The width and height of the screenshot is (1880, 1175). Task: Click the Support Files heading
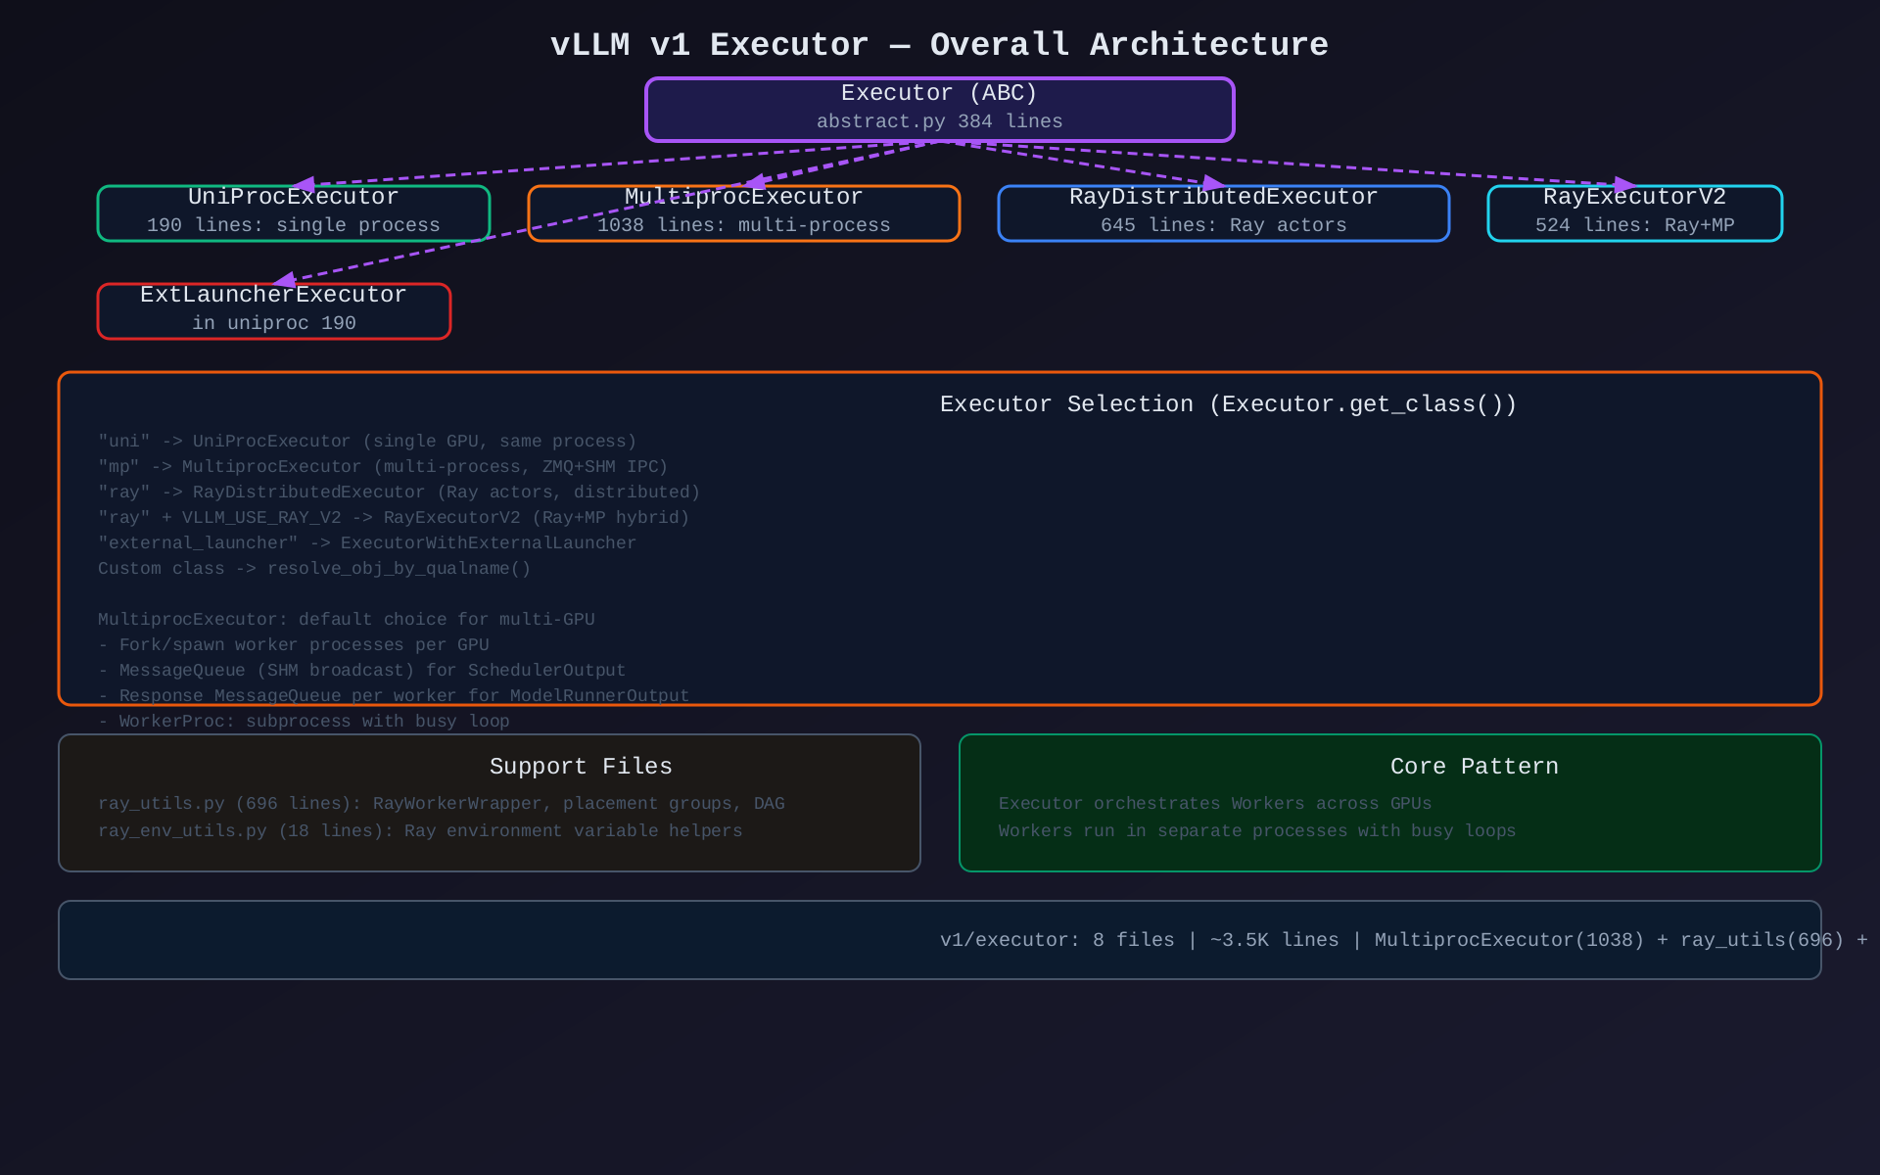581,767
